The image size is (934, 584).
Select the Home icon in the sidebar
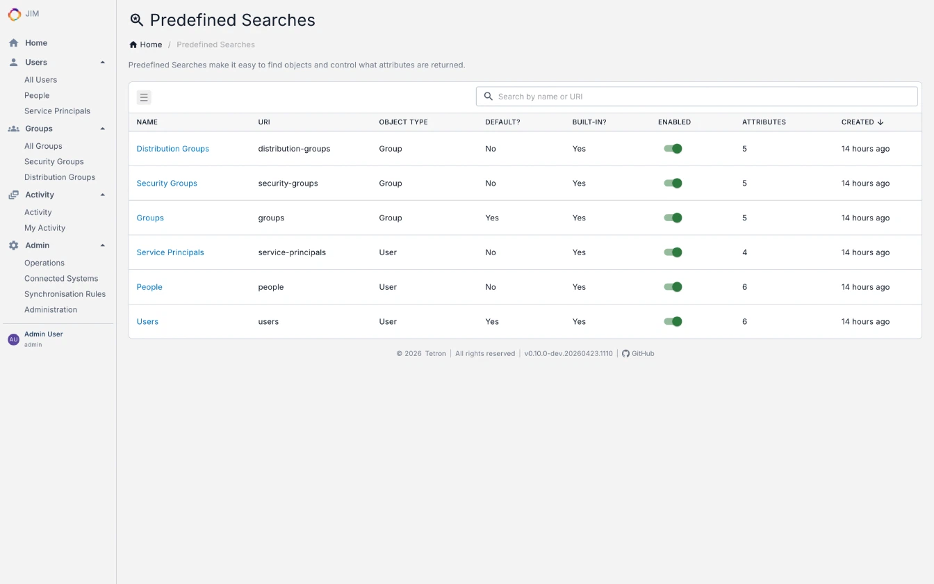pos(13,42)
